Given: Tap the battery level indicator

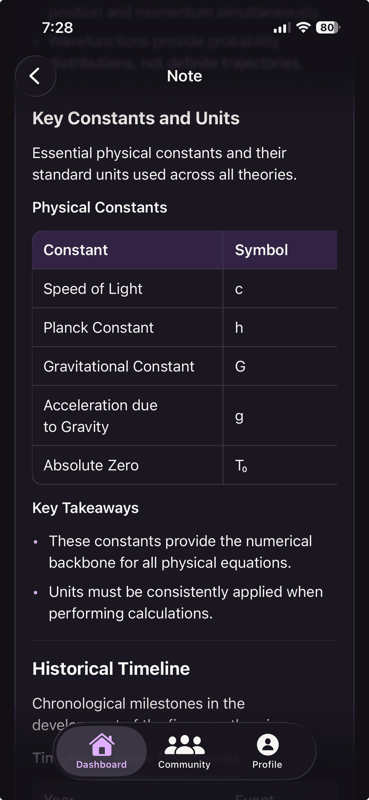Looking at the screenshot, I should [328, 28].
